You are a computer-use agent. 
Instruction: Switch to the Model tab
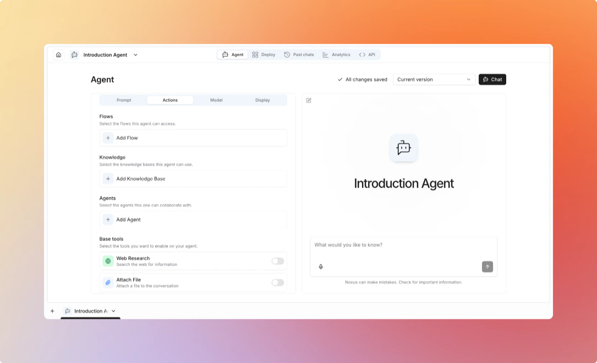click(x=216, y=100)
